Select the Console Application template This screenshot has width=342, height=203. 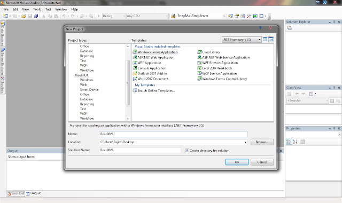[x=150, y=68]
